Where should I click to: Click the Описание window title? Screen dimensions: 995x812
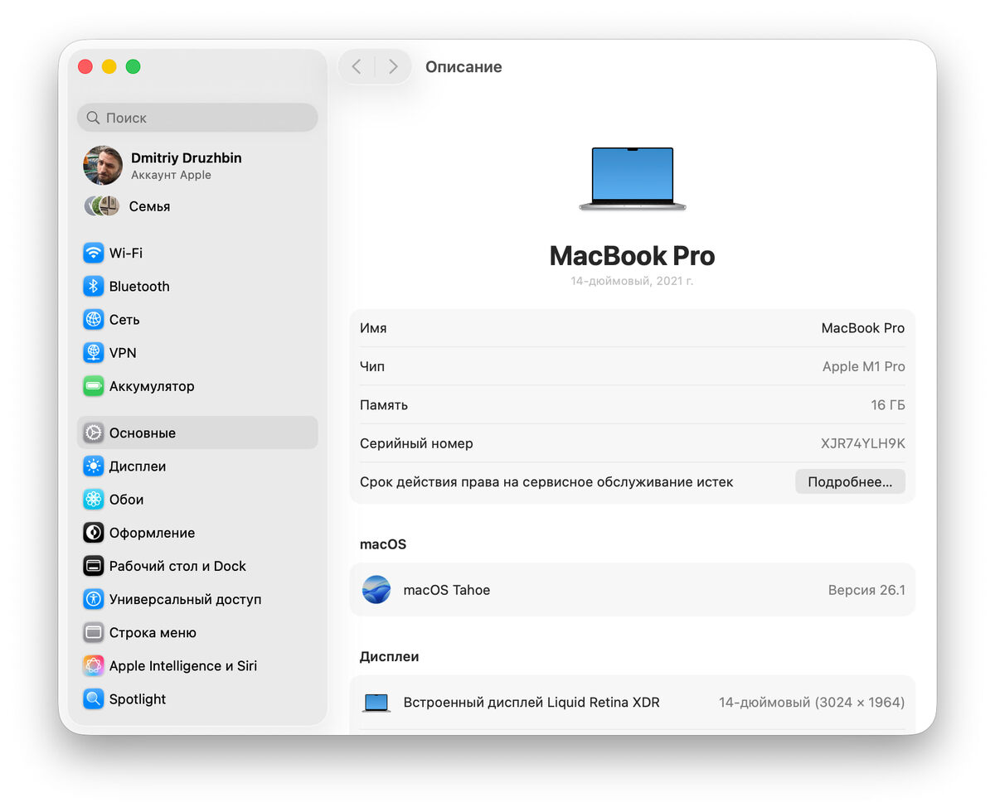464,67
